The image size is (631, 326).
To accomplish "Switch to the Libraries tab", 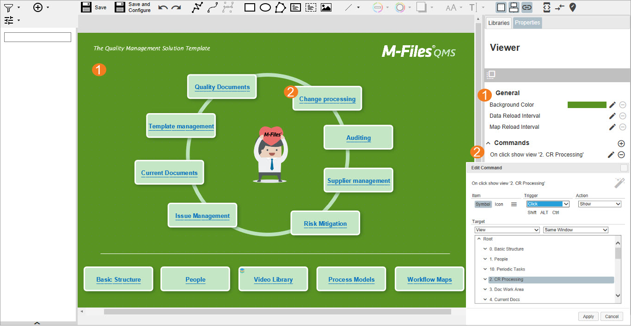I will (x=499, y=23).
